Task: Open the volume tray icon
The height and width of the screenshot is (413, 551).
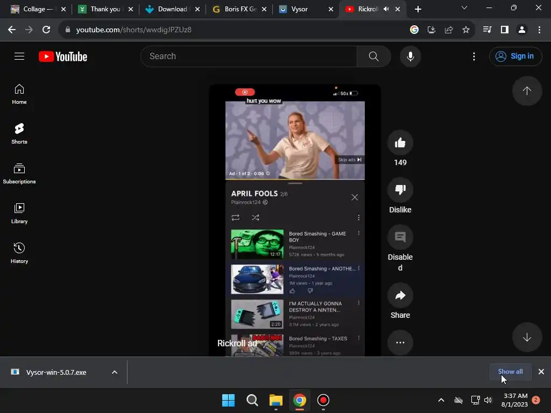Action: pyautogui.click(x=488, y=400)
